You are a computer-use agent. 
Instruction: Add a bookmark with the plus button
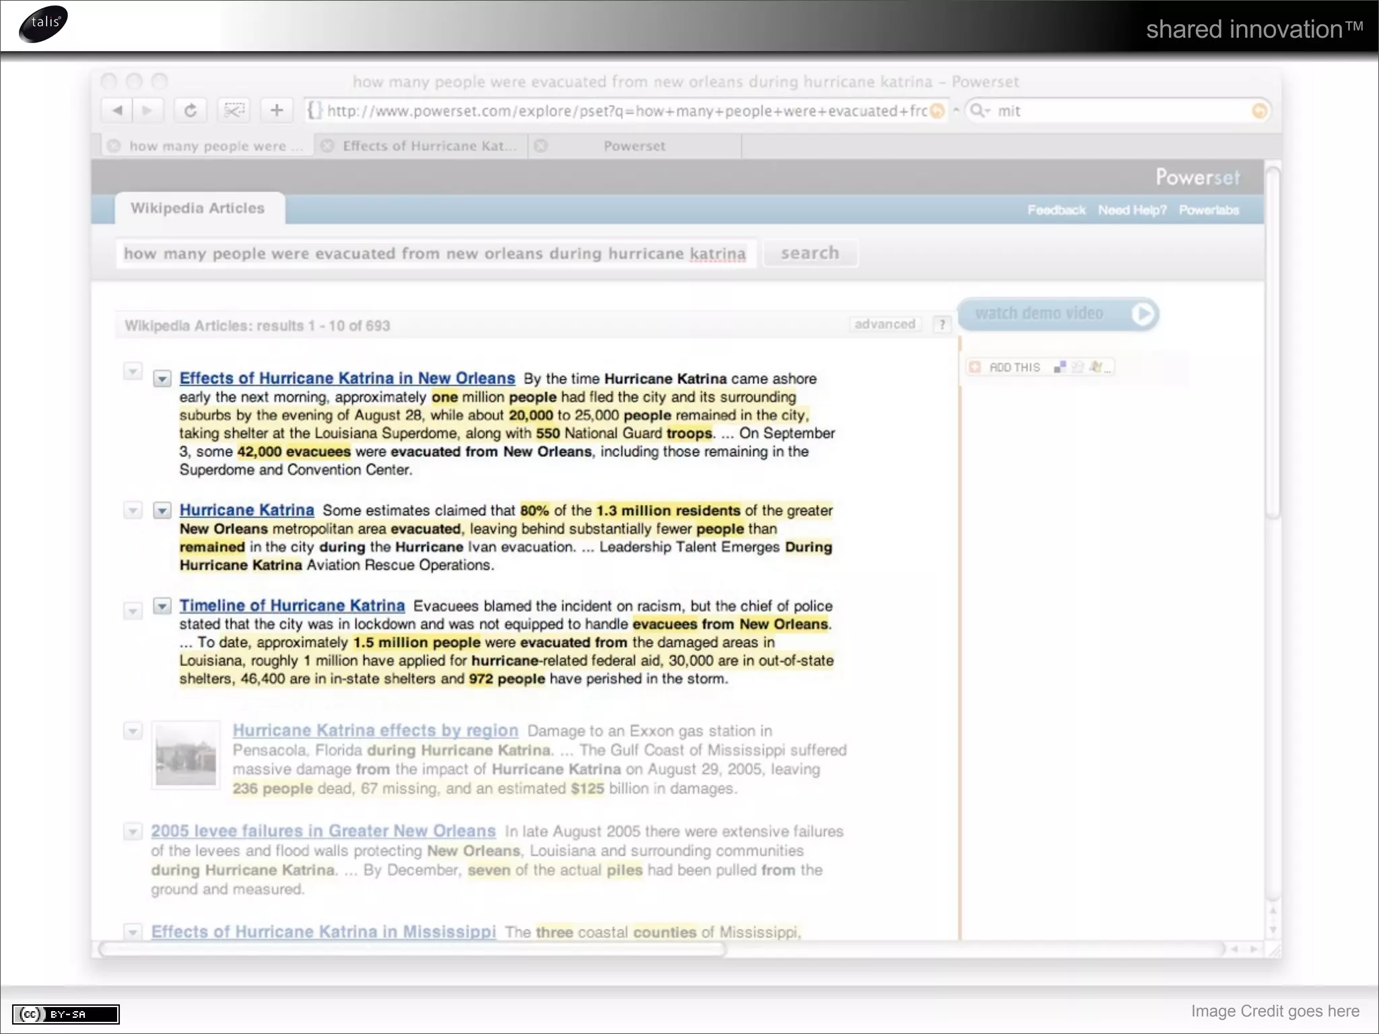(x=277, y=110)
